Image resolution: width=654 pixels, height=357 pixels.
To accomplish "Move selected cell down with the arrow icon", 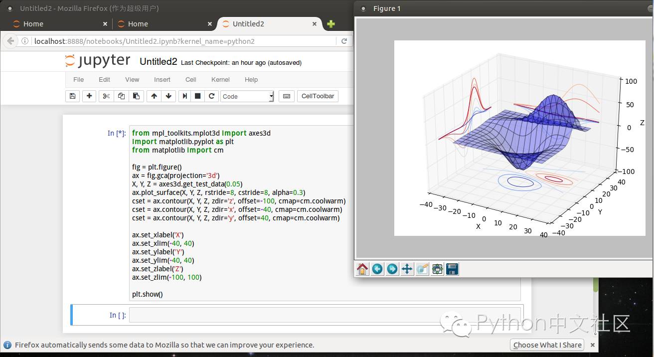I will click(168, 96).
